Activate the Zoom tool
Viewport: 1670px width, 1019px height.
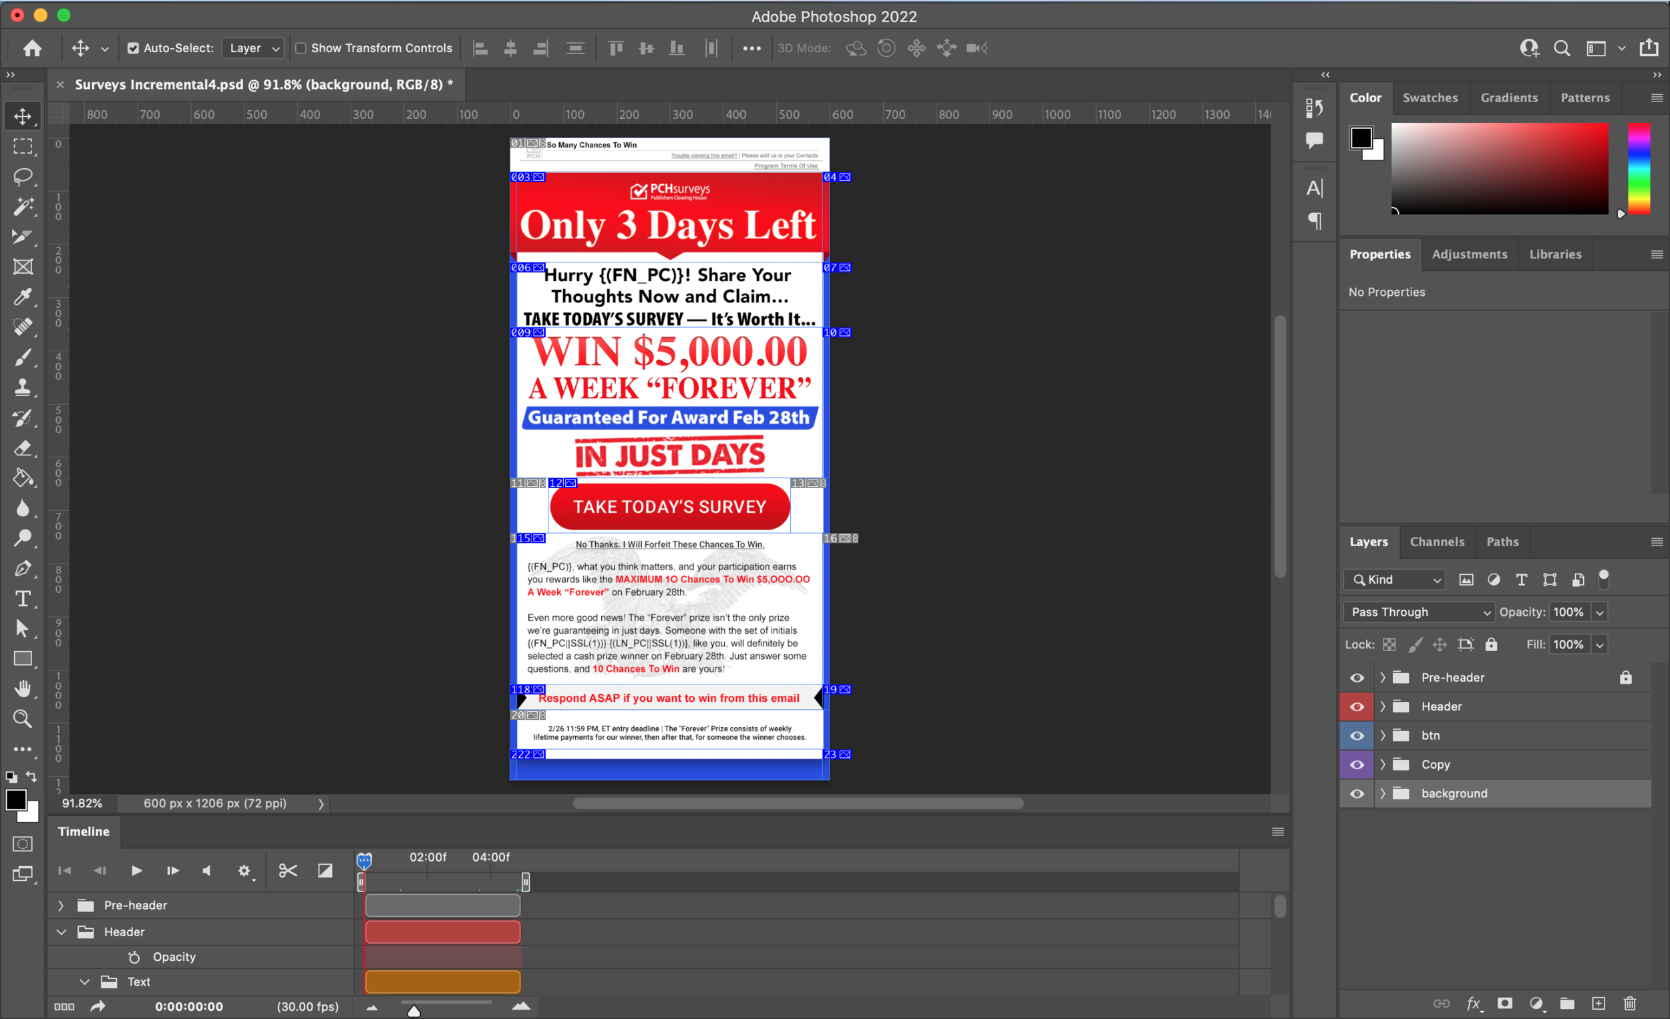(x=23, y=719)
